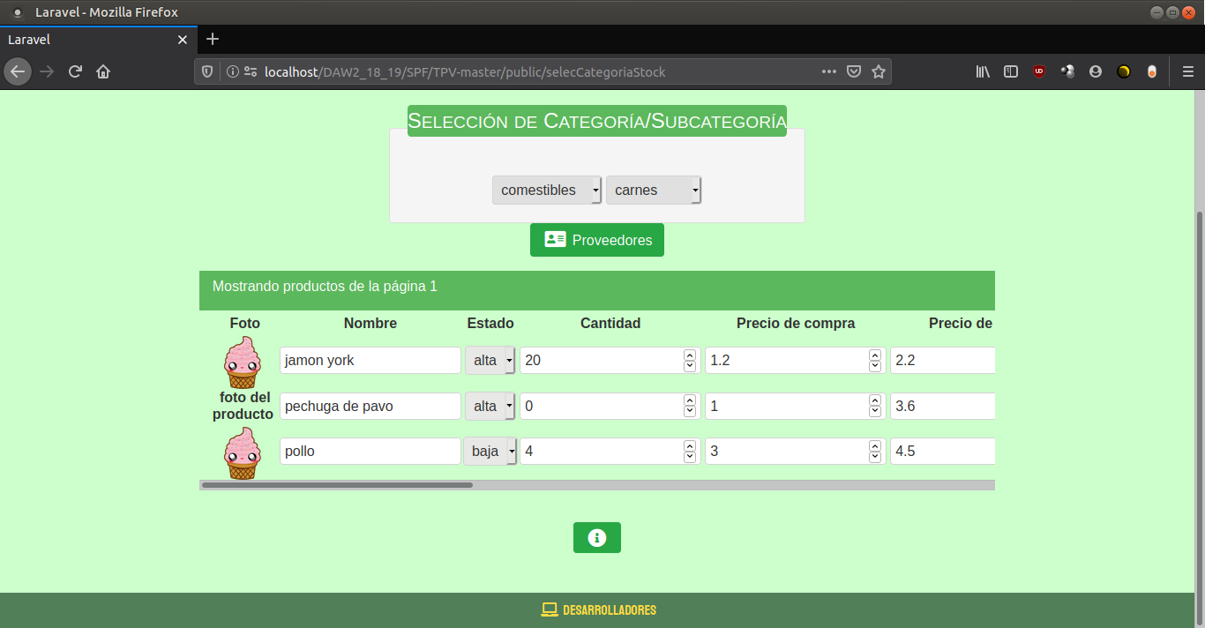
Task: Click the Proveedores button
Action: coord(596,240)
